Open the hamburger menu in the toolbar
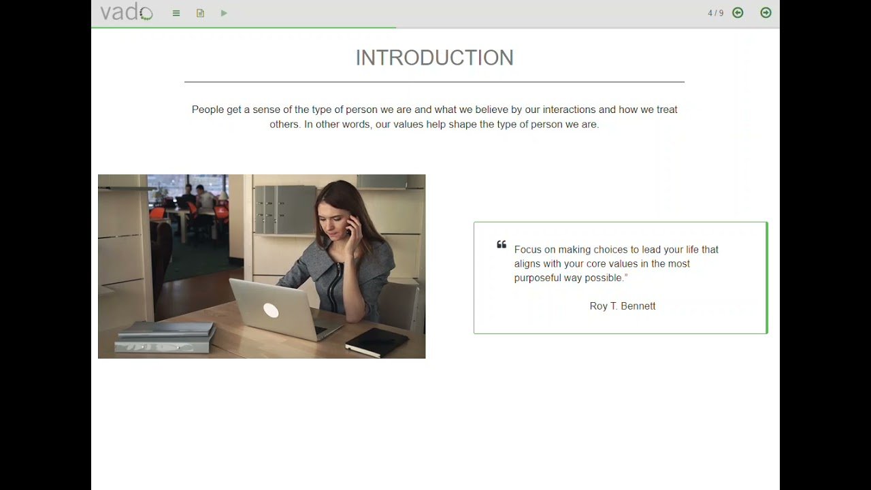 click(176, 13)
